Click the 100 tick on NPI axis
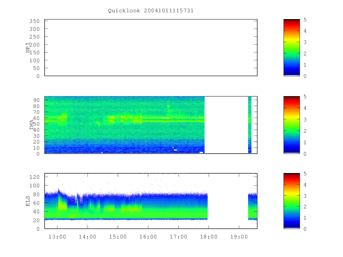343x257 pixels. 34,60
